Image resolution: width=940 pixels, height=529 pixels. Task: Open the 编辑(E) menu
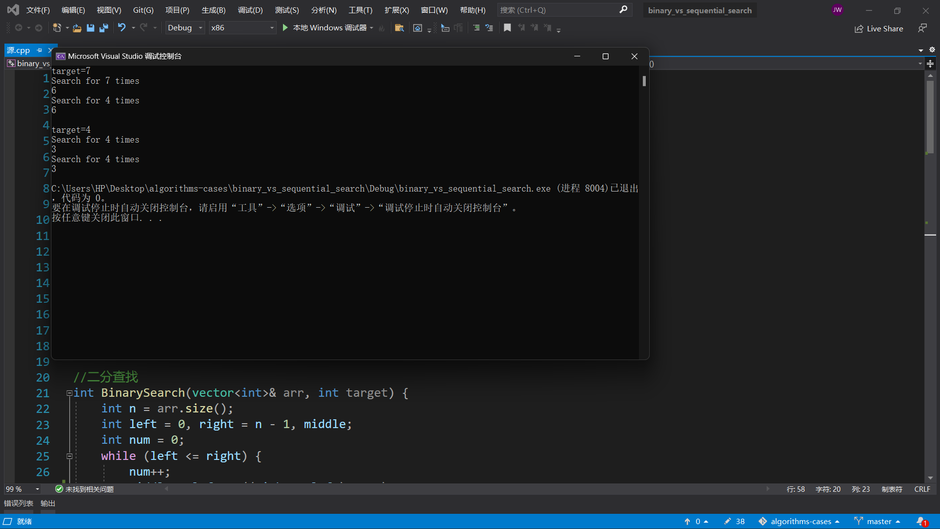73,10
